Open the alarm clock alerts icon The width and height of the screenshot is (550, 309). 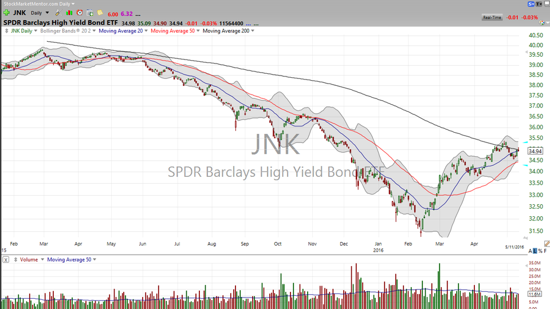pyautogui.click(x=80, y=13)
